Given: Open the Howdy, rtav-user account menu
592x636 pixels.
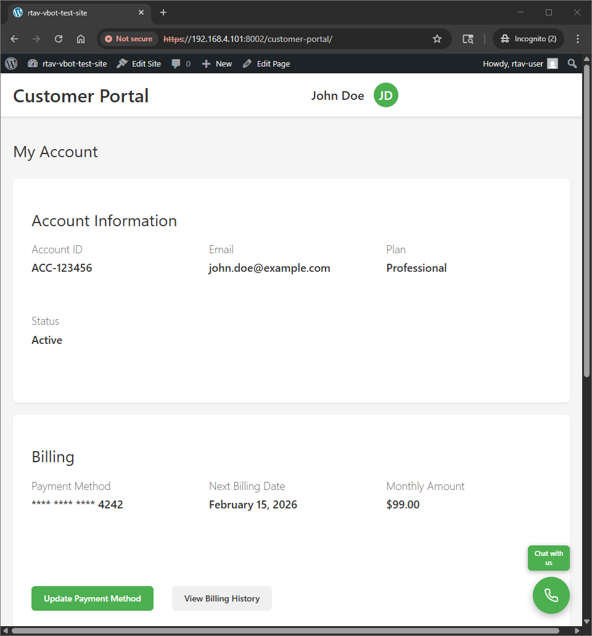Looking at the screenshot, I should click(520, 63).
